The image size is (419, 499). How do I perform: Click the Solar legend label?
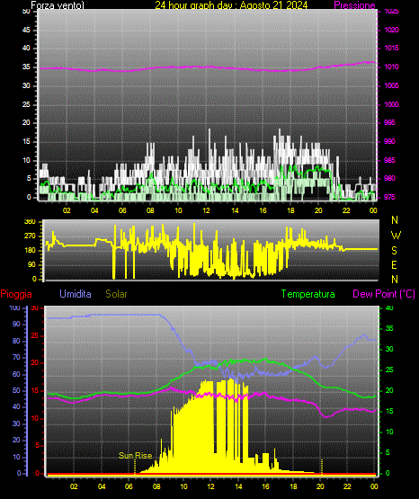pos(116,294)
